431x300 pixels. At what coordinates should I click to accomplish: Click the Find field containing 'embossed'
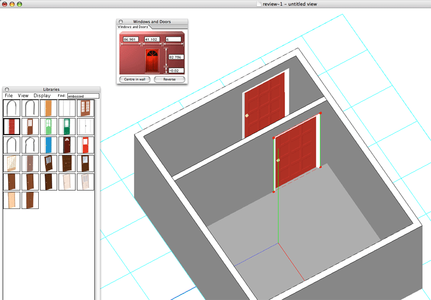(83, 96)
